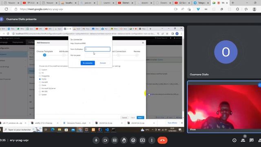Open the emoji reactions button

133,140
